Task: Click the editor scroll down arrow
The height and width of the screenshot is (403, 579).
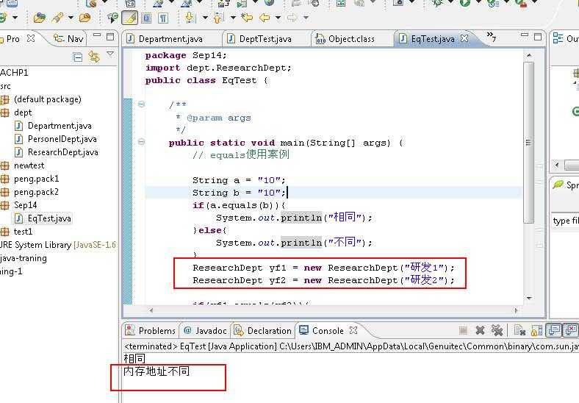Action: click(x=529, y=299)
